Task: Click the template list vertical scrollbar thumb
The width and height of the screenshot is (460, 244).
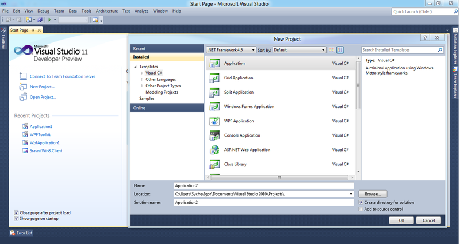Action: tap(358, 85)
